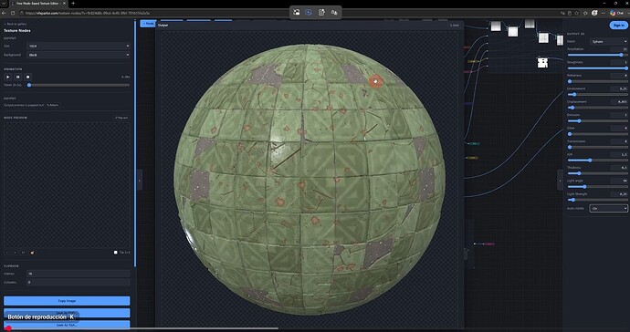Open the Size dropdown
The height and width of the screenshot is (332, 630).
(79, 47)
